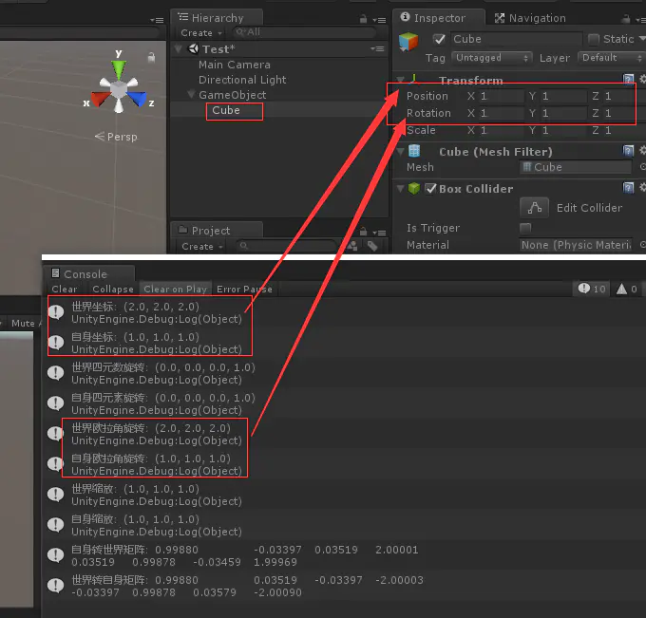The width and height of the screenshot is (646, 618).
Task: Click the Project search field
Action: click(x=286, y=246)
